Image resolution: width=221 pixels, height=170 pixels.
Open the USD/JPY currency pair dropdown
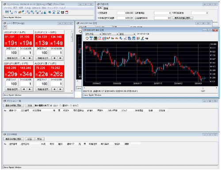click(x=110, y=34)
